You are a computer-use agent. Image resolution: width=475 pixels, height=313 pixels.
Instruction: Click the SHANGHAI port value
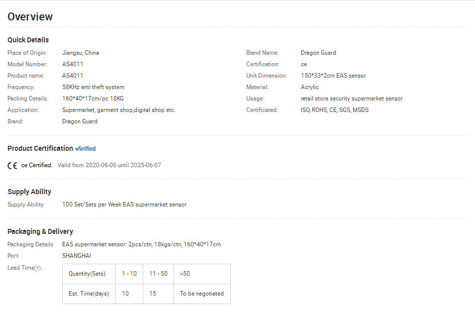pos(77,256)
